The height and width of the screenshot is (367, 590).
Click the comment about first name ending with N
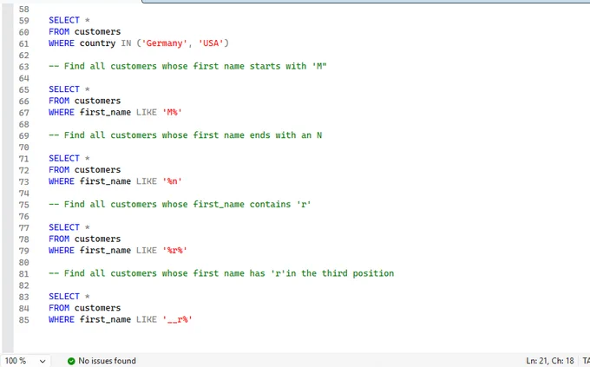[x=185, y=135]
